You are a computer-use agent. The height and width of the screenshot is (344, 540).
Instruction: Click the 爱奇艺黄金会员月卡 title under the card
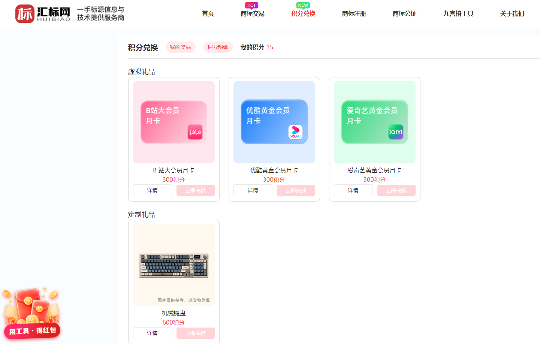click(x=375, y=171)
